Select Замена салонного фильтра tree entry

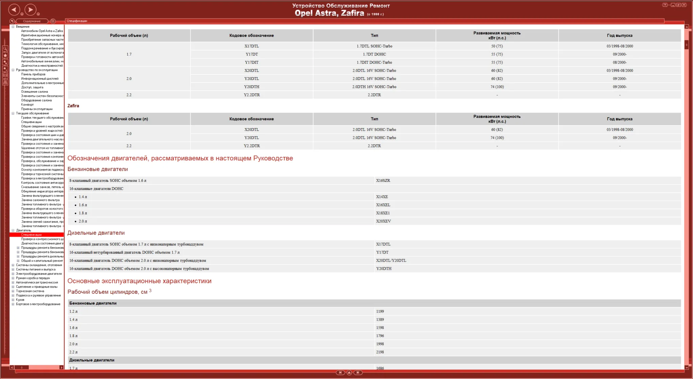click(40, 200)
